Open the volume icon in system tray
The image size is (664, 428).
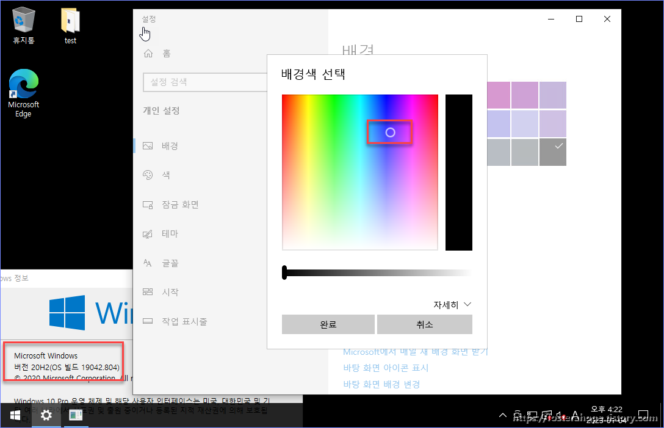point(561,415)
